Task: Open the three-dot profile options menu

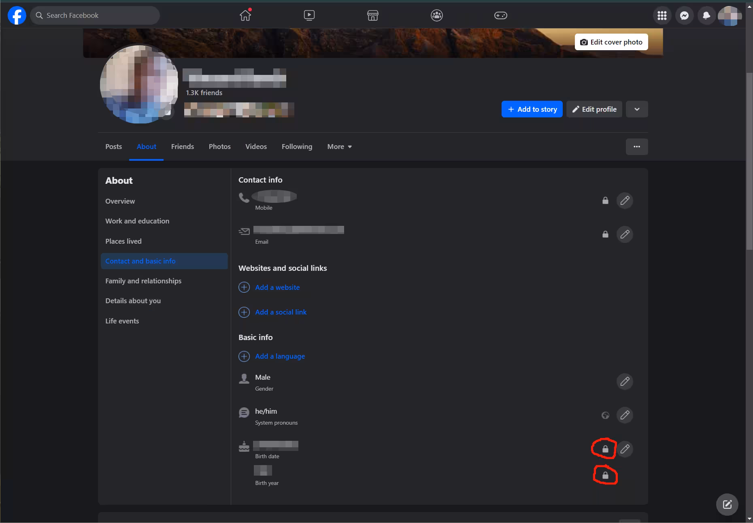Action: [x=637, y=147]
